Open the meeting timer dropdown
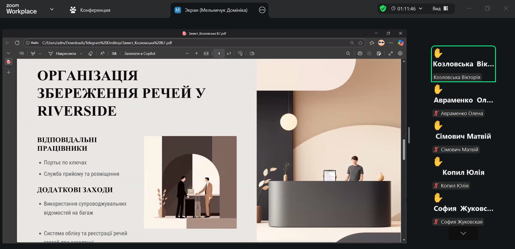The width and height of the screenshot is (515, 249). [x=421, y=9]
